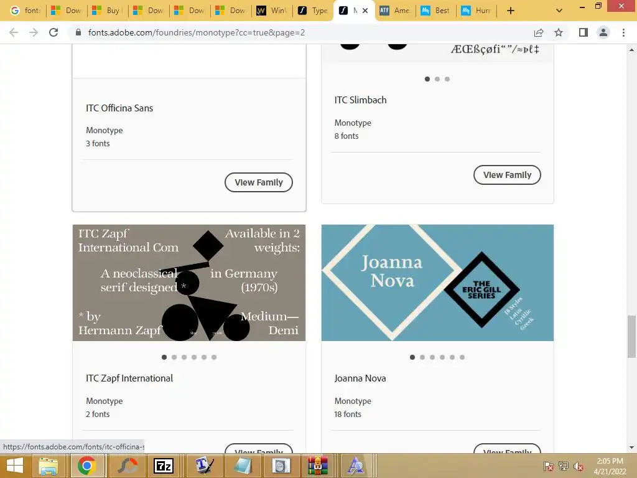Open the disk utility taskbar app
Screen dimensions: 637x478
point(281,466)
